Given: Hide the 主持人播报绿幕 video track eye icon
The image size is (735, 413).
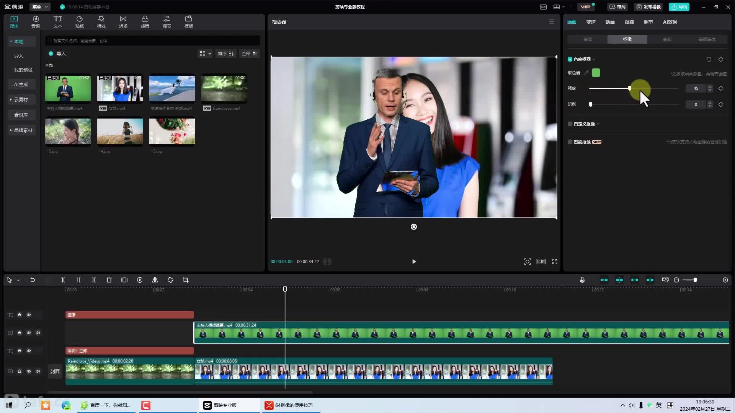Looking at the screenshot, I should tap(29, 333).
